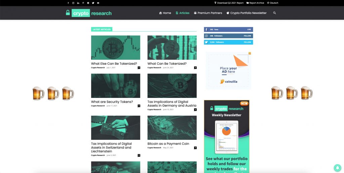Click the crypto research header logo
344x173 pixels.
tap(89, 13)
